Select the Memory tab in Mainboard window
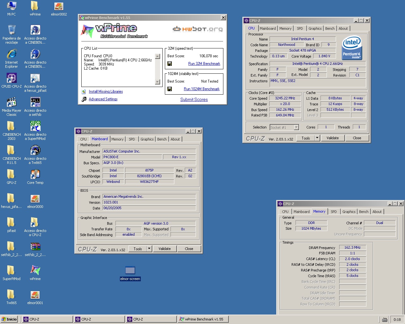The width and height of the screenshot is (405, 324). pos(117,139)
